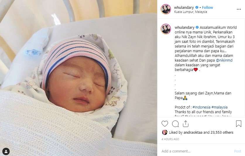Open the @nikinmd mention in caption
Image resolution: width=245 pixels, height=156 pixels.
pos(224,60)
